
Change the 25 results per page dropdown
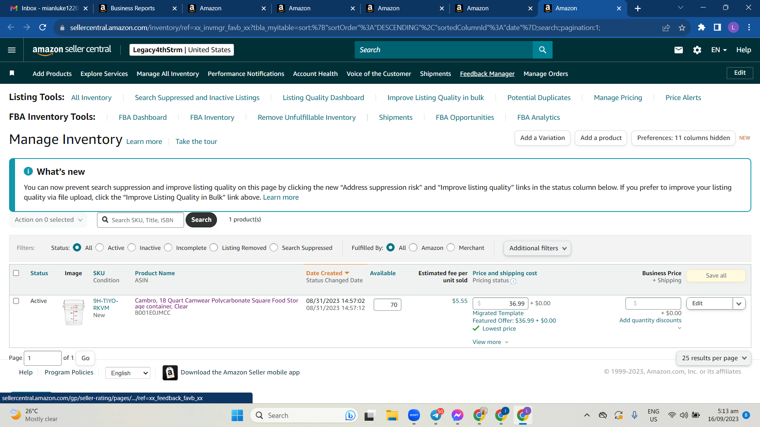click(714, 358)
